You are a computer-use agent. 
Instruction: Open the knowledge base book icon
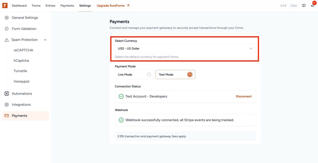304,6
